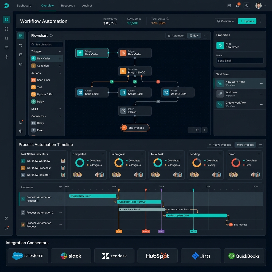The width and height of the screenshot is (272, 272).
Task: Select Send Email in Actions list
Action: click(x=46, y=80)
